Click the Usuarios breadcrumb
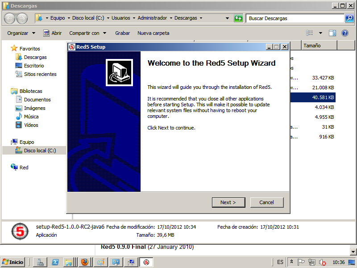The height and width of the screenshot is (268, 357). (x=121, y=18)
